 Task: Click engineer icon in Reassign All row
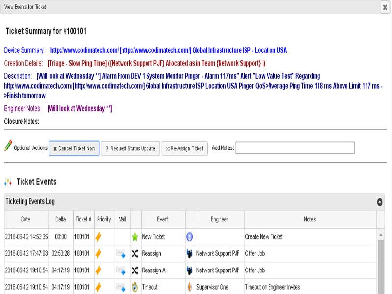(190, 270)
